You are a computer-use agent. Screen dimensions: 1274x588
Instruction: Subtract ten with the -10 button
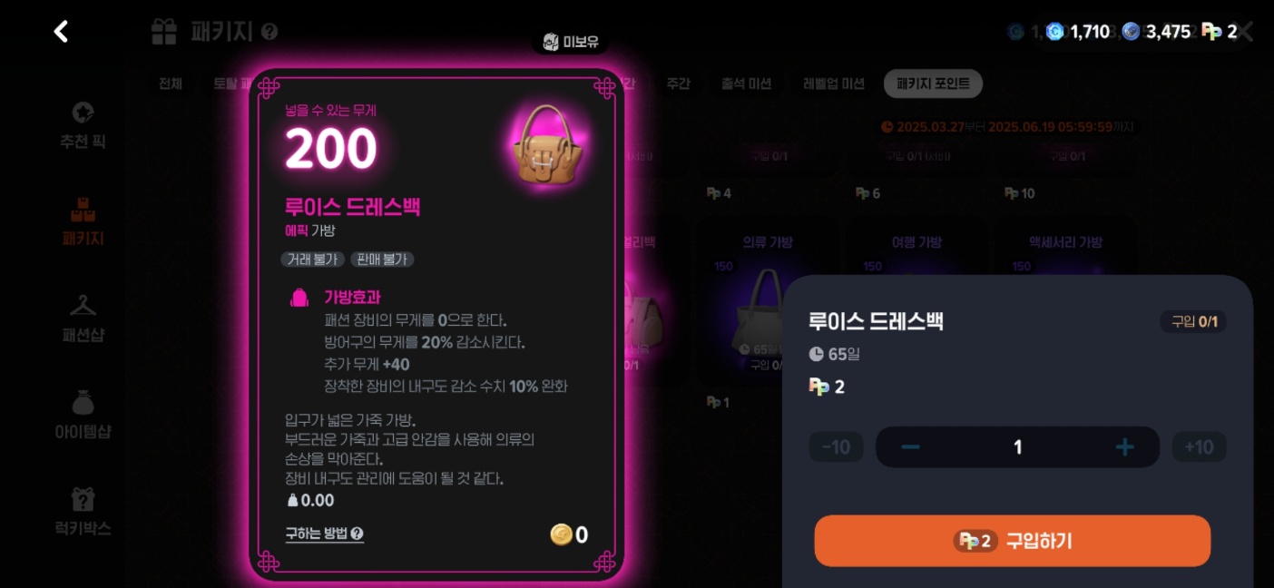click(x=836, y=446)
